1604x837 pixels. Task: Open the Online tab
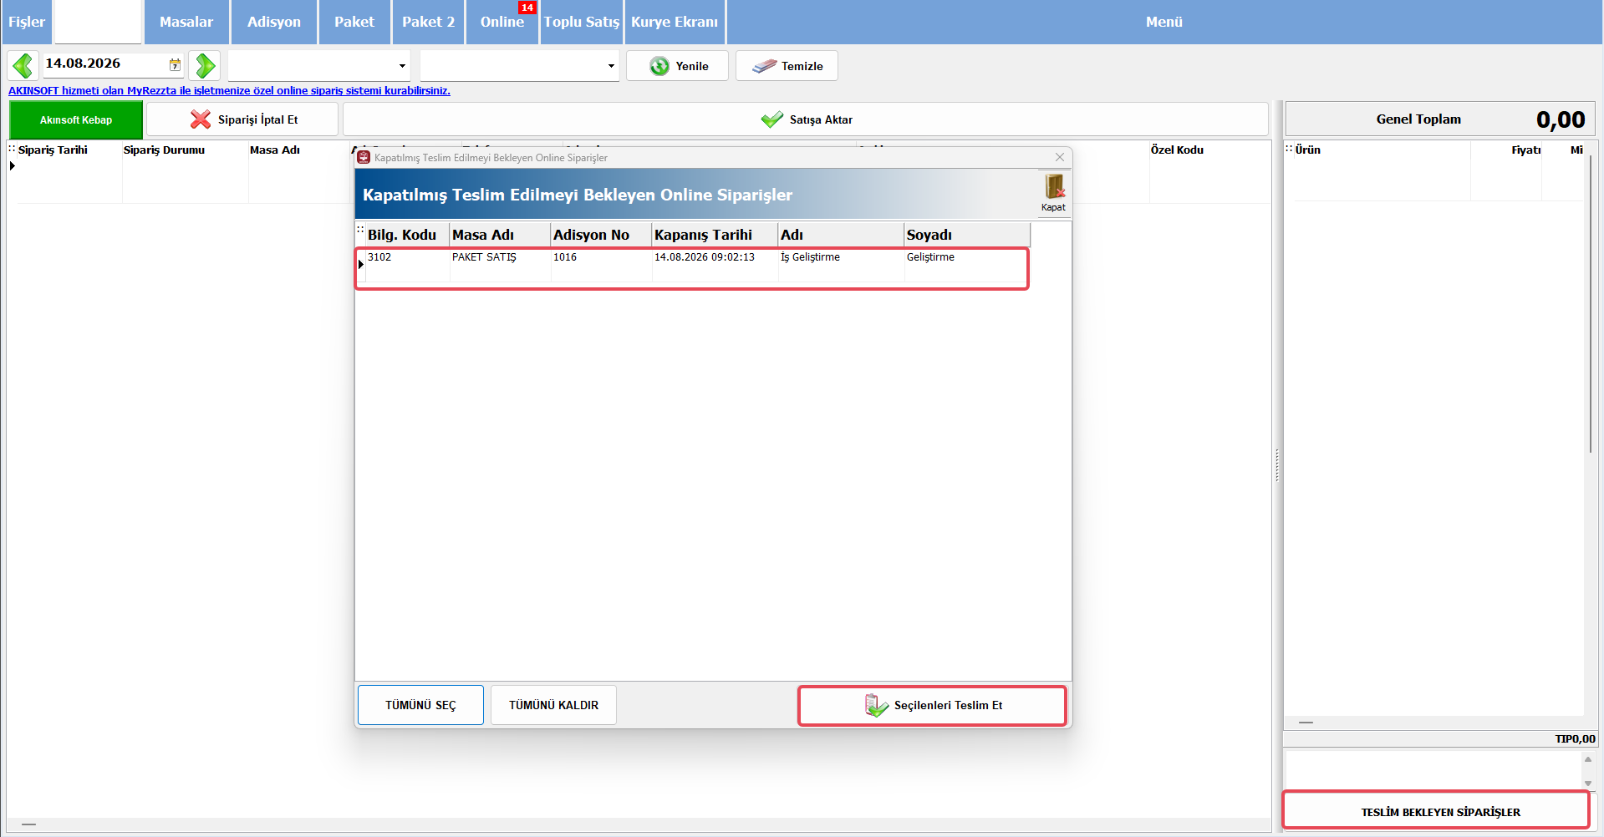click(x=502, y=22)
